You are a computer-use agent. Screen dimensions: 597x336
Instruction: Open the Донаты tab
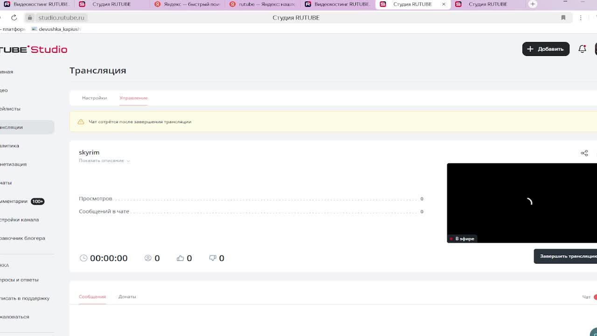[x=127, y=297]
